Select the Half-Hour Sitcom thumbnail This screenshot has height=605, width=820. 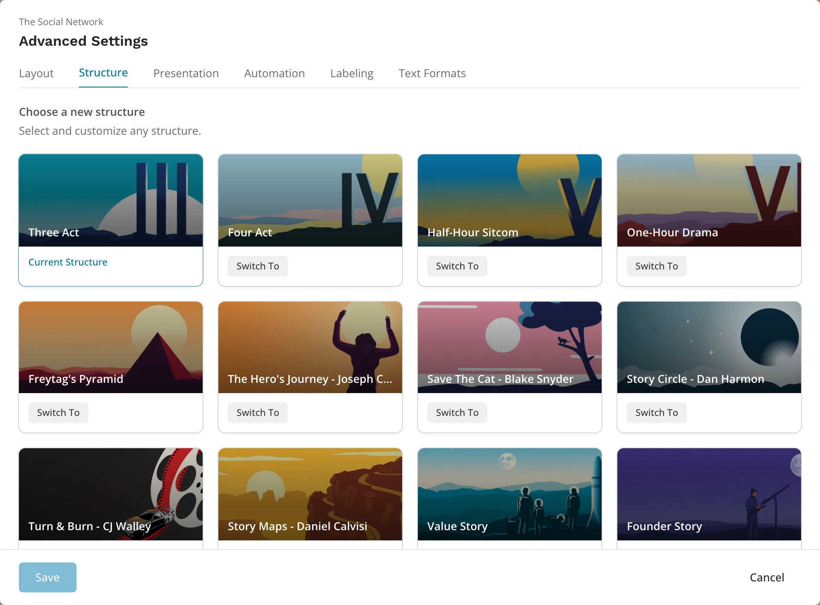[510, 200]
